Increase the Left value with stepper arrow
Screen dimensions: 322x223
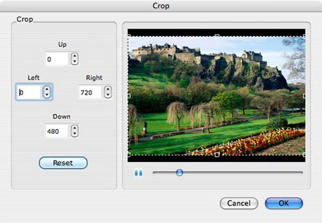(x=47, y=89)
